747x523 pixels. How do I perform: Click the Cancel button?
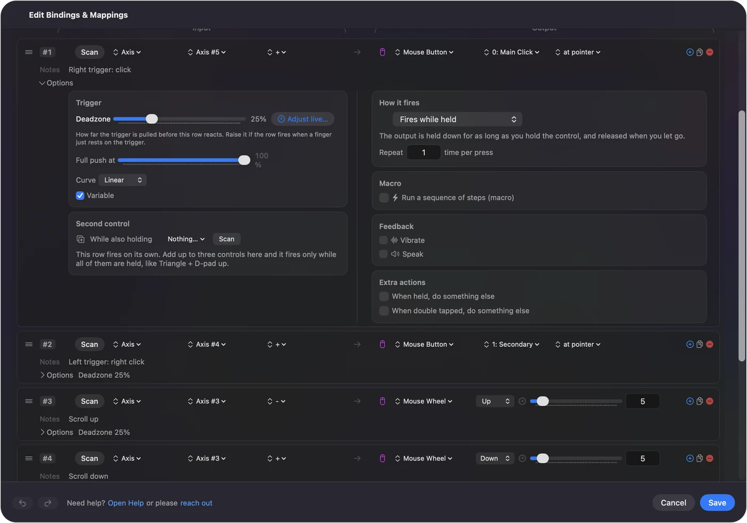[x=673, y=503]
